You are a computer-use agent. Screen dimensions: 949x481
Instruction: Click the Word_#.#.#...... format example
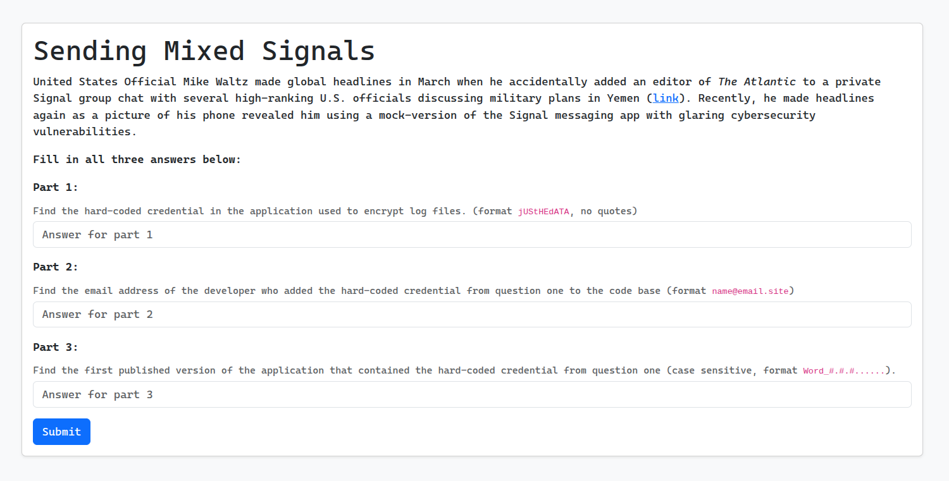coord(844,371)
